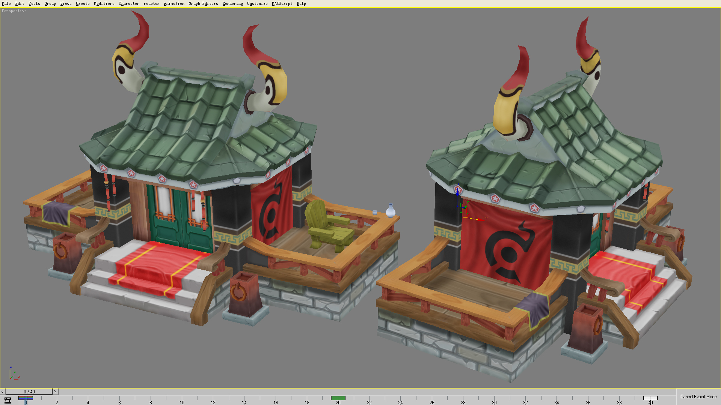Click frame 10 on the trackbar
This screenshot has width=721, height=405.
click(182, 402)
